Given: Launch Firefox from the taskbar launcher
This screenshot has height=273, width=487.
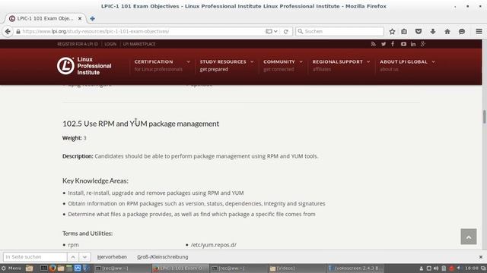Looking at the screenshot, I should click(53, 268).
